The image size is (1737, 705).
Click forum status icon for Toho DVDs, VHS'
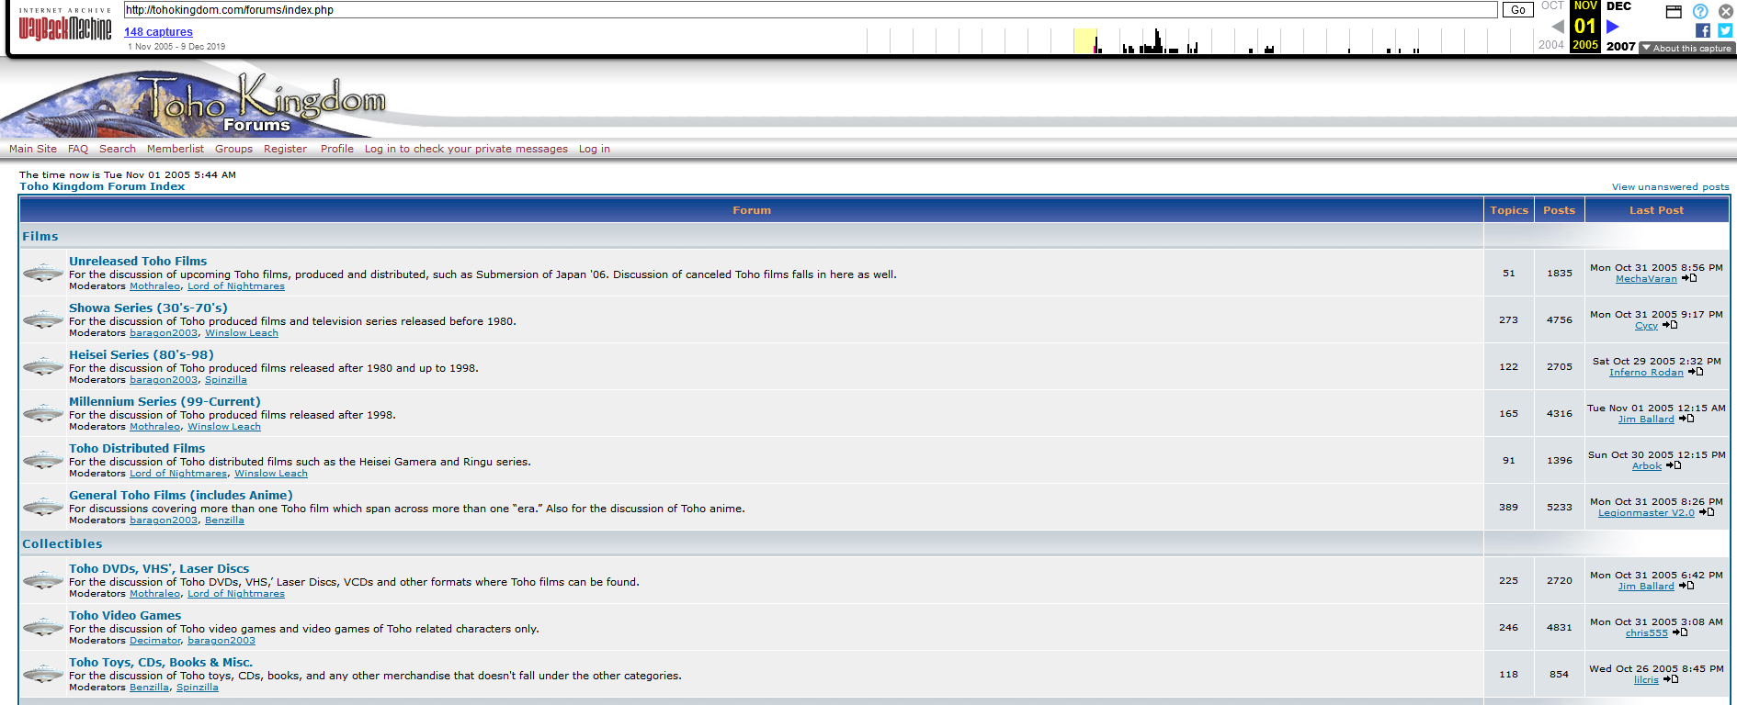pos(42,580)
